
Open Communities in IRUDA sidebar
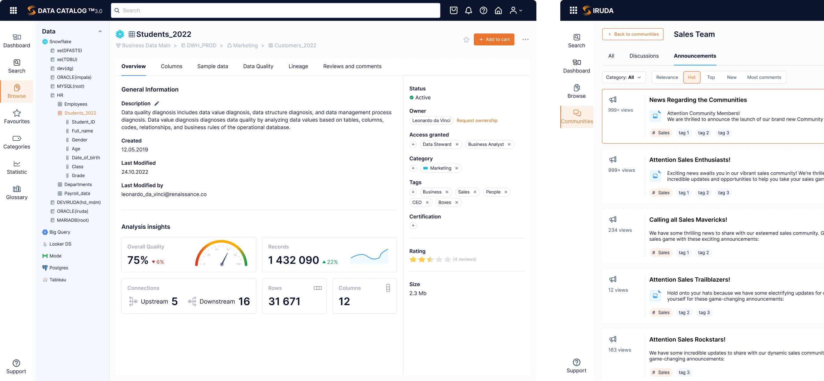576,116
